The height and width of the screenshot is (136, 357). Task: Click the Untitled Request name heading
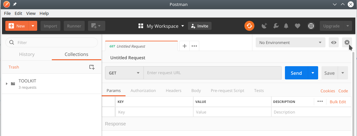[128, 58]
